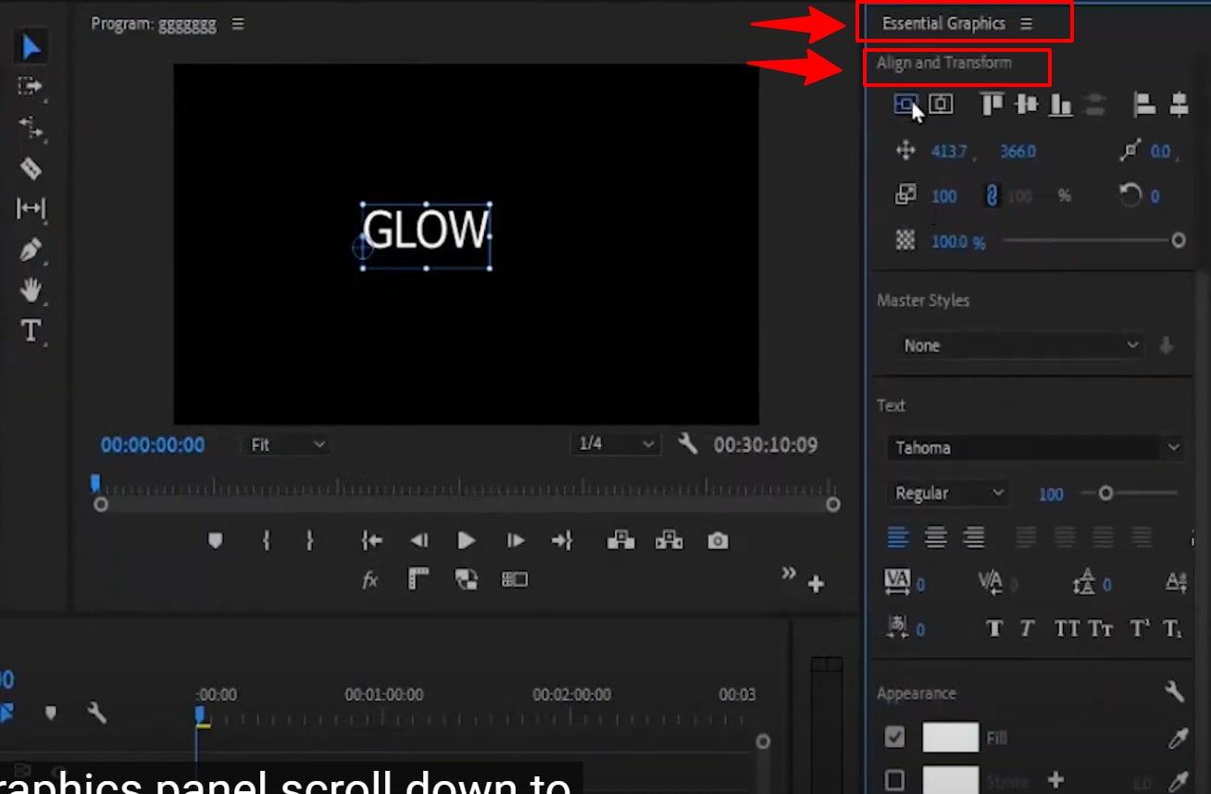Right align text
This screenshot has height=794, width=1211.
(973, 537)
